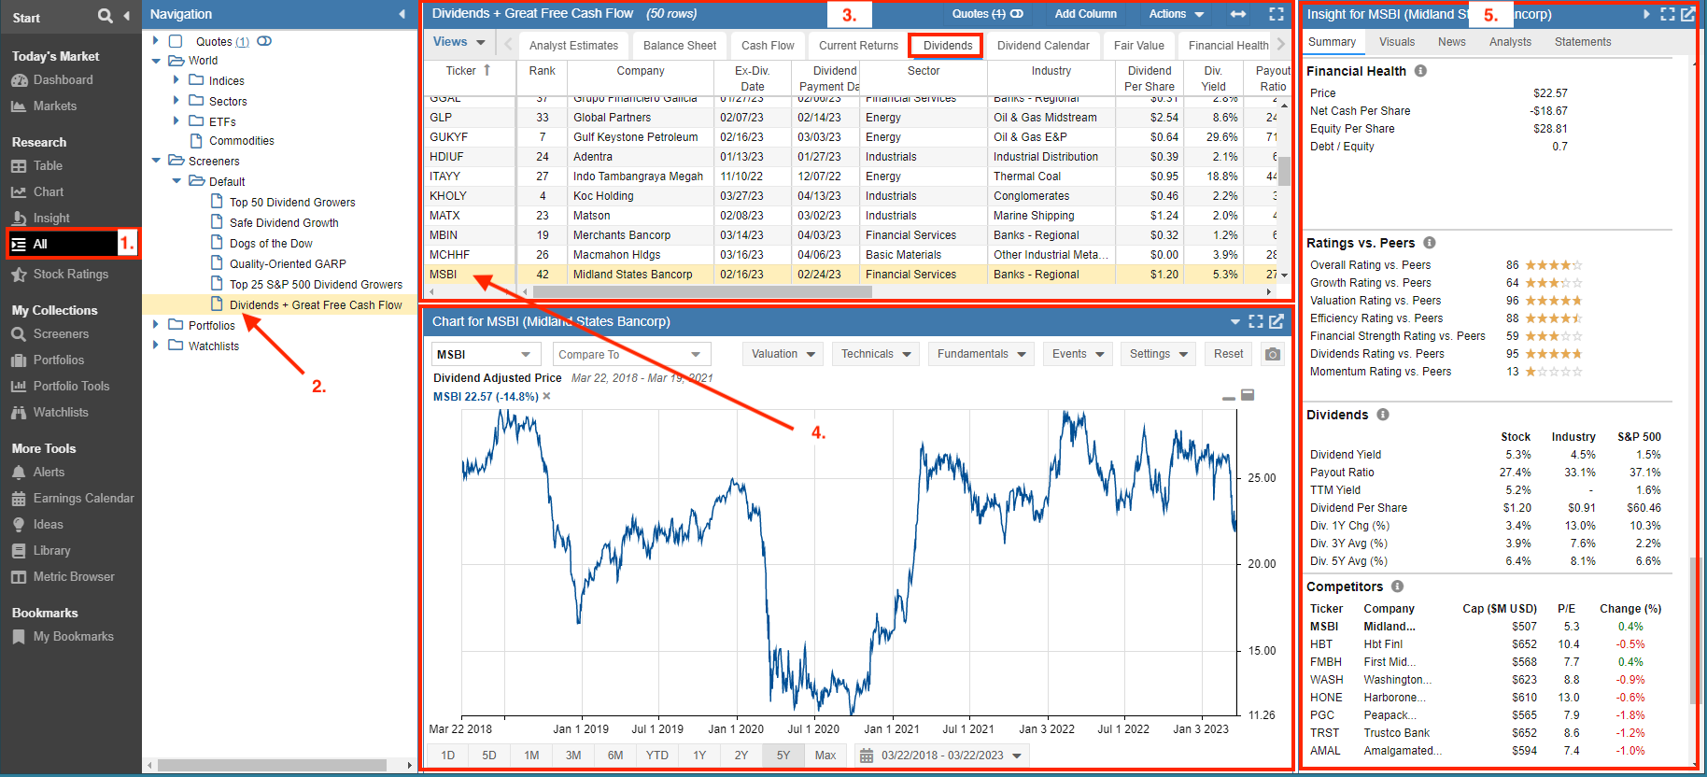Expand the Portfolios folder in Navigation

[156, 325]
